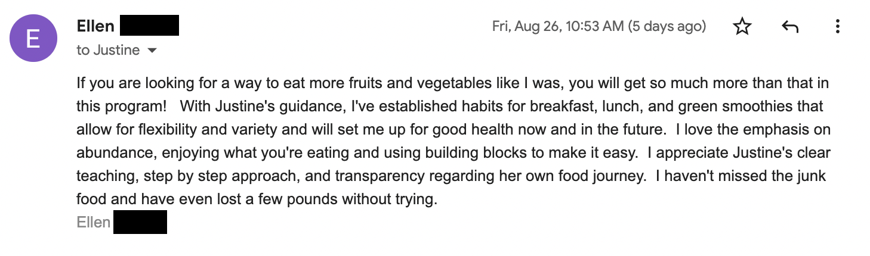
Task: Click the "to Justine" recipient text
Action: 108,51
